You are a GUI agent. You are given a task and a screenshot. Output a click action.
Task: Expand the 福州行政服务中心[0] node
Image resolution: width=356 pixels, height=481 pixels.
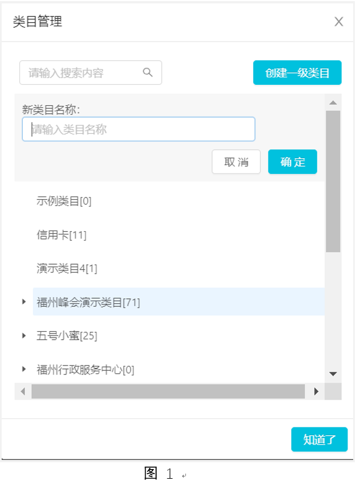coord(24,369)
